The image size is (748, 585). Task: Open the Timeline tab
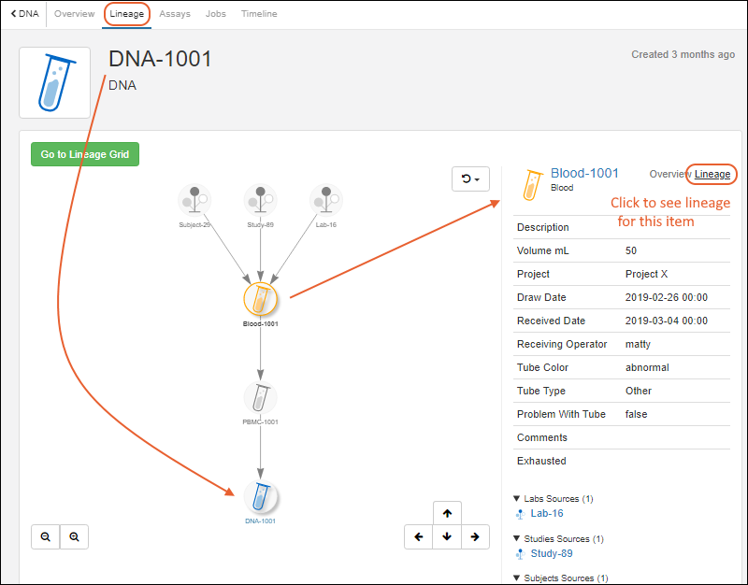pos(259,14)
